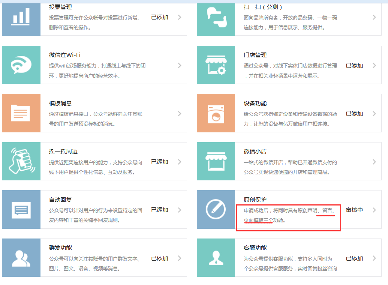The height and width of the screenshot is (285, 388).
Task: Click the 客服功能 agent icon
Action: pyautogui.click(x=216, y=258)
